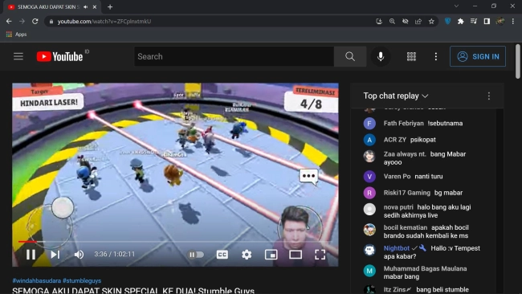Image resolution: width=522 pixels, height=294 pixels.
Task: Click the install app icon in address bar
Action: click(x=379, y=22)
